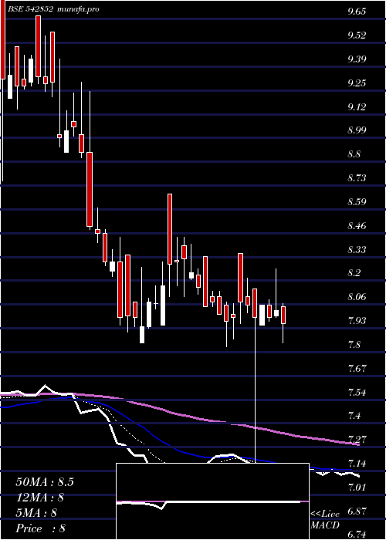This screenshot has height=540, width=386.
Task: Select the 8.46 price axis label
Action: 357,226
